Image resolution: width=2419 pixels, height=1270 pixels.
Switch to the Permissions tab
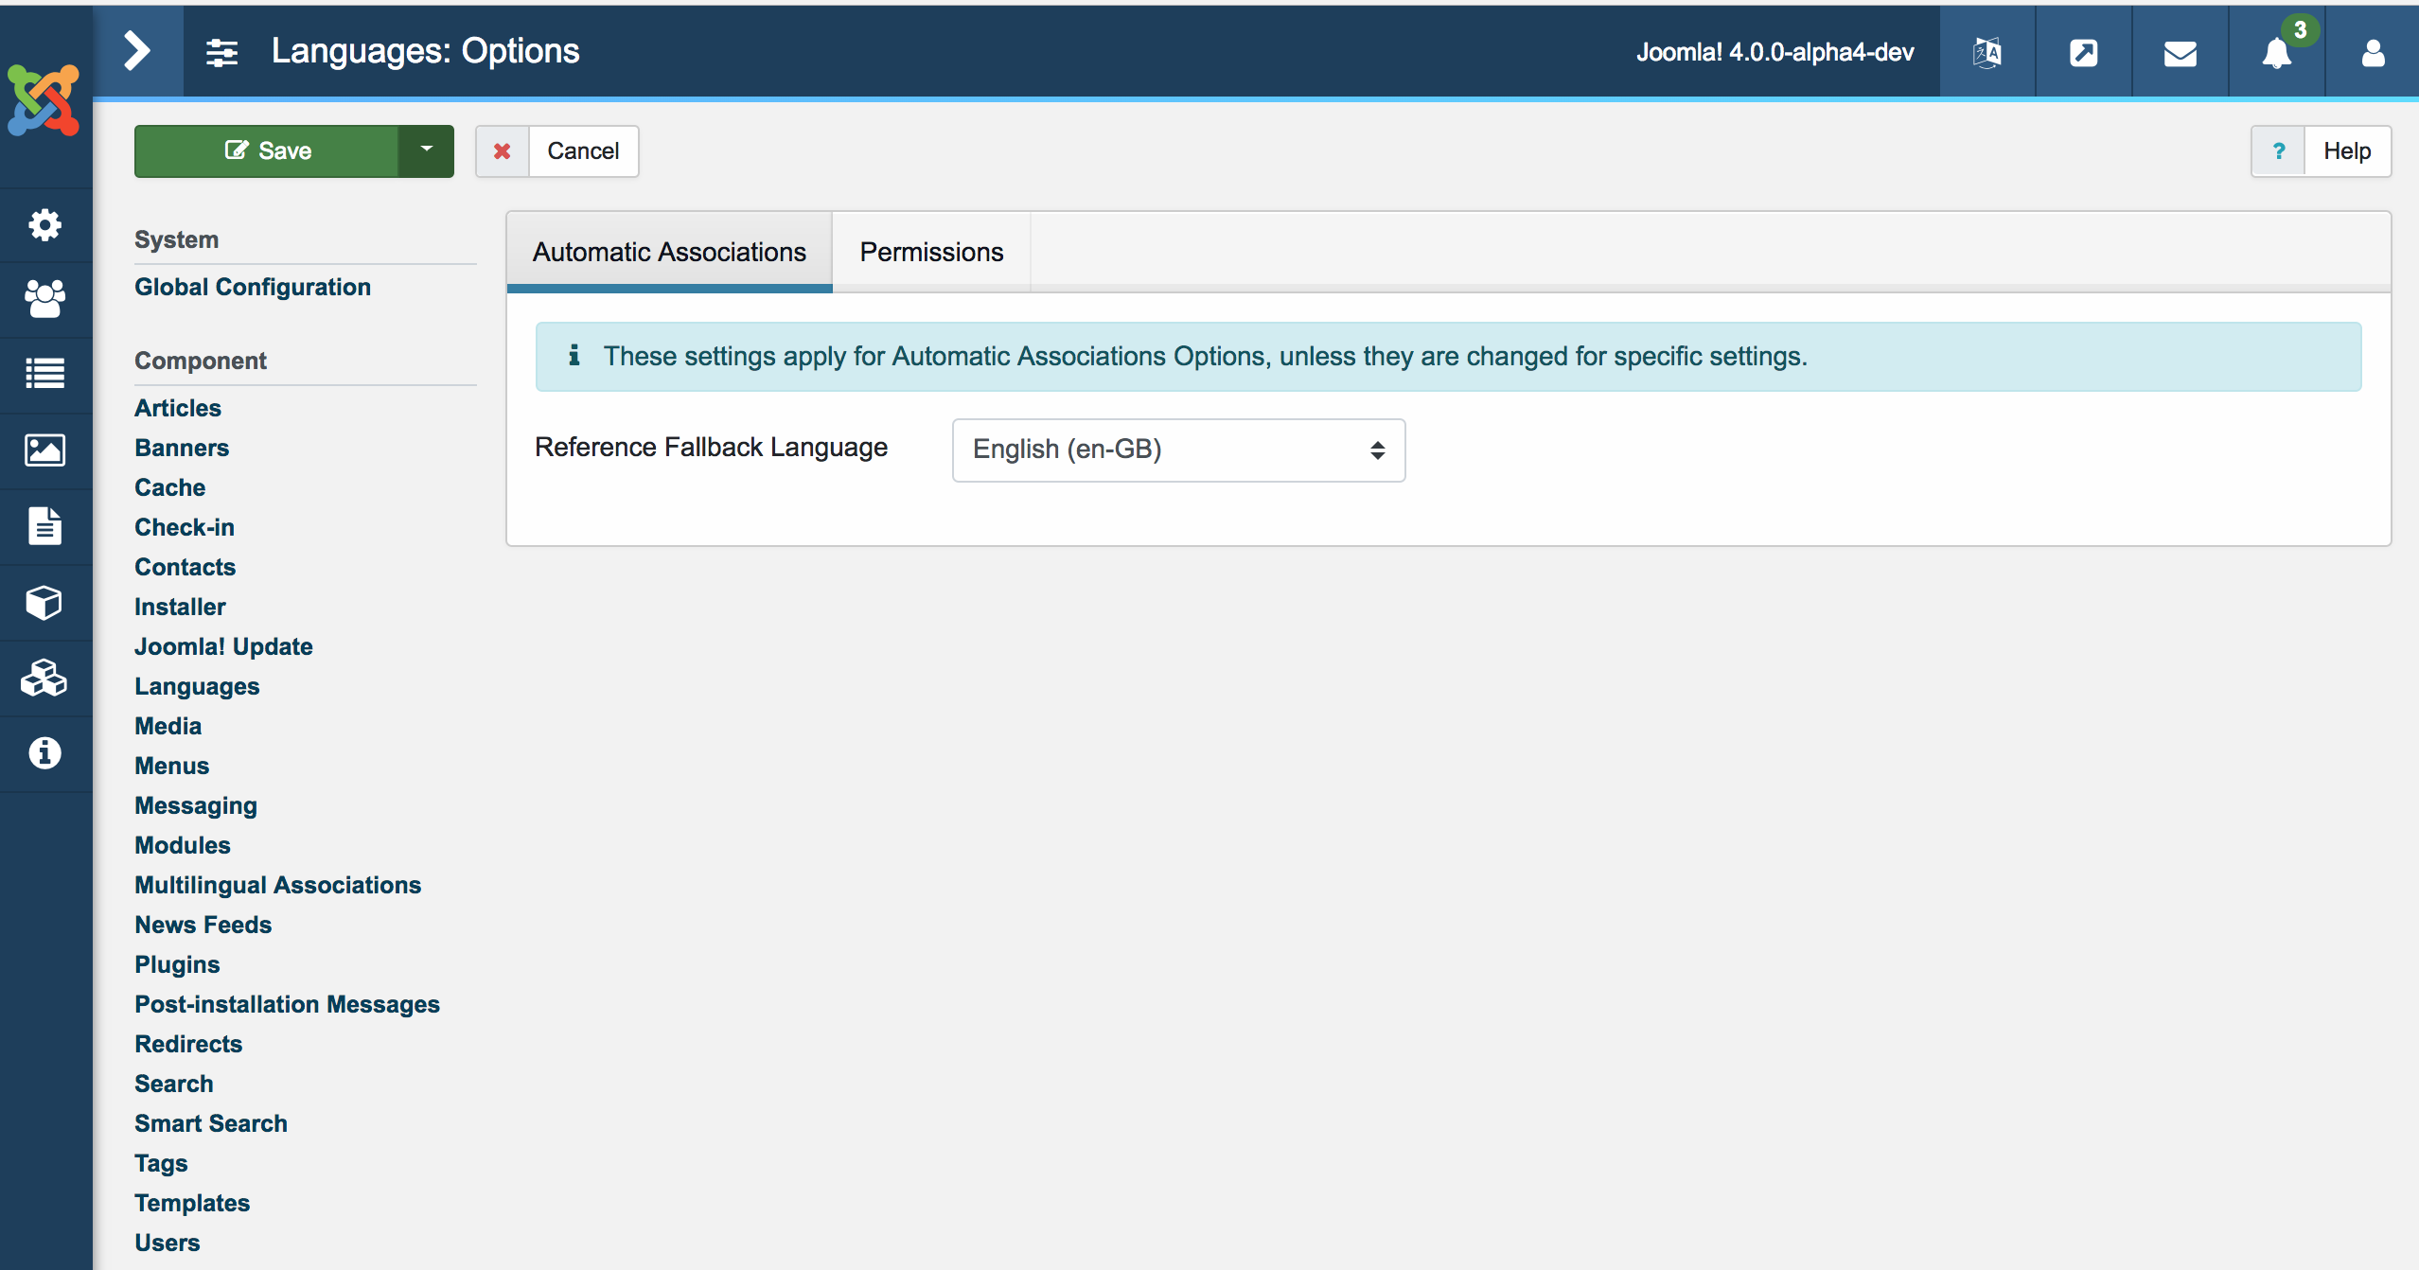(x=930, y=252)
